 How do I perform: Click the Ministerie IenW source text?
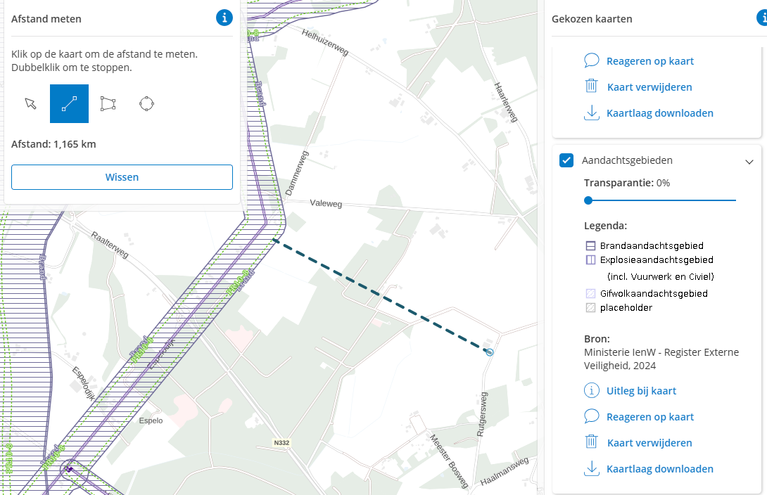coord(661,359)
